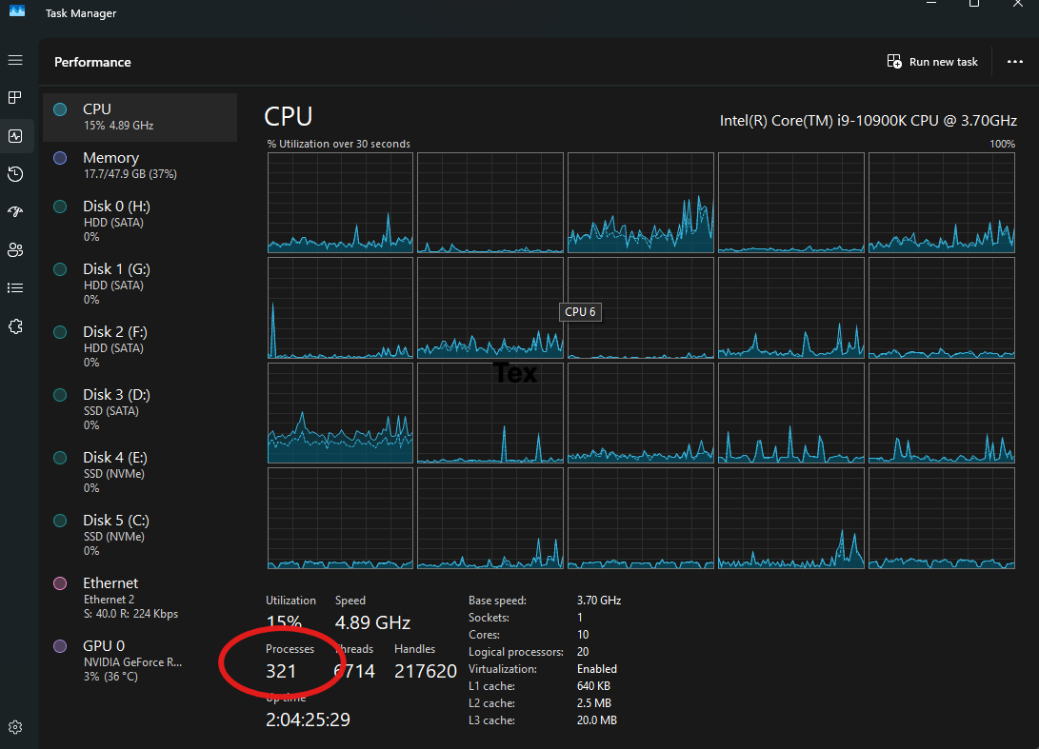Open the Services page icon
This screenshot has height=749, width=1039.
pyautogui.click(x=15, y=325)
